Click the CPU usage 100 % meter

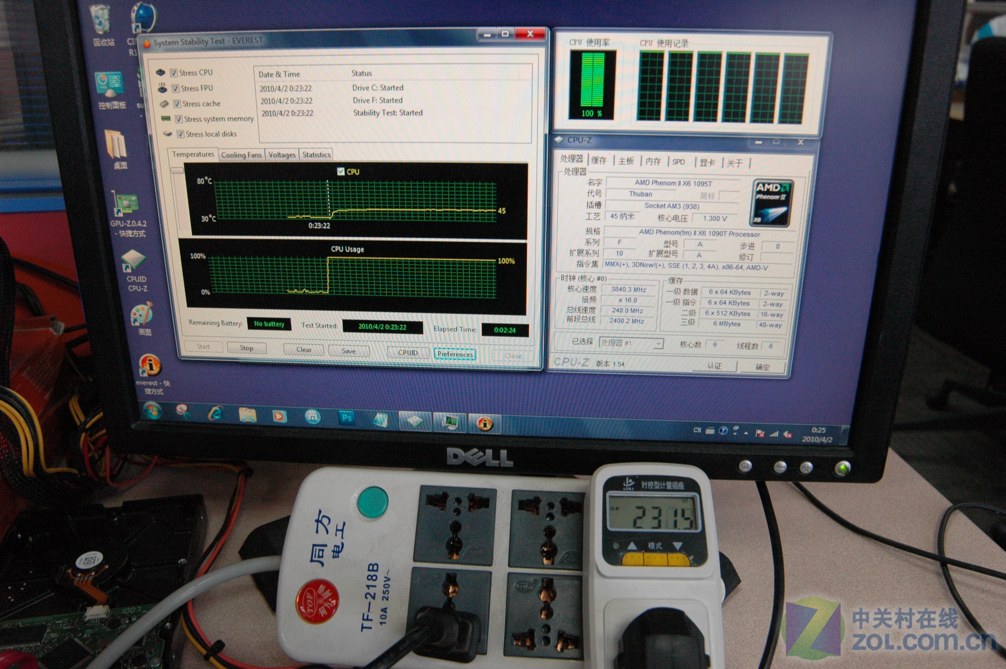tap(592, 85)
